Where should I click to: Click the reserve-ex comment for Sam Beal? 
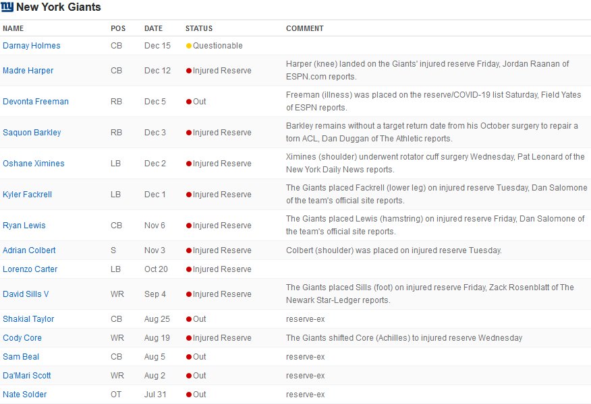(306, 357)
